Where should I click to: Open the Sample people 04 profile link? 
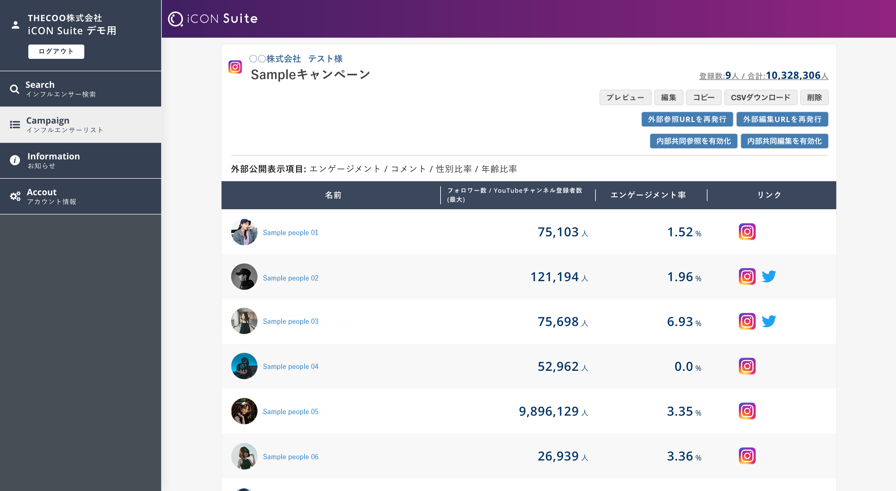pyautogui.click(x=291, y=366)
